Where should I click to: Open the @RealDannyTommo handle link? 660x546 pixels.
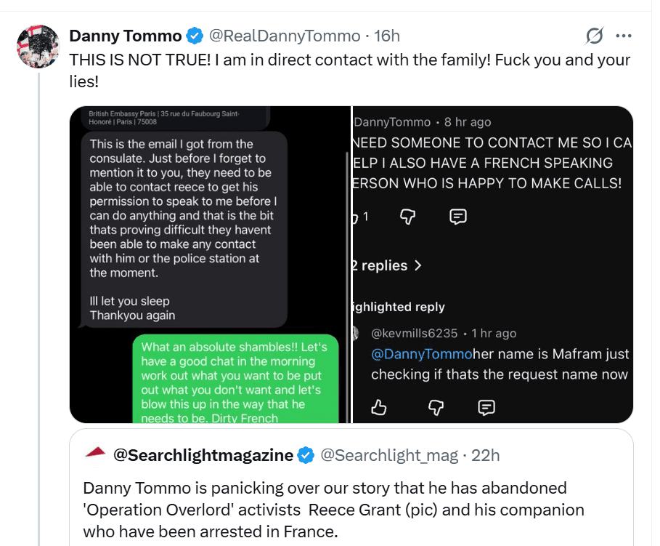[285, 36]
